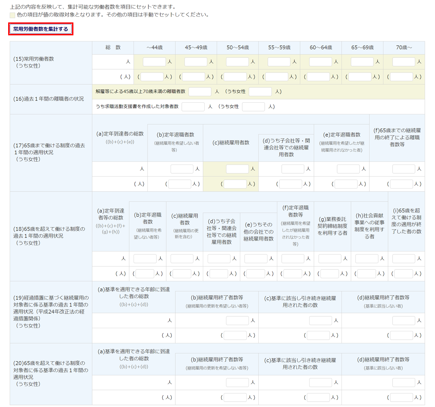
Task: Click the うち求職活動支援書を作成した対象者数 input field
Action: pyautogui.click(x=193, y=107)
